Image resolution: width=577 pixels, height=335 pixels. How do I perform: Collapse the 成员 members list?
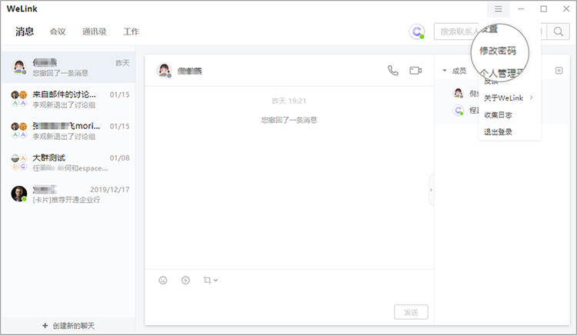[x=445, y=71]
